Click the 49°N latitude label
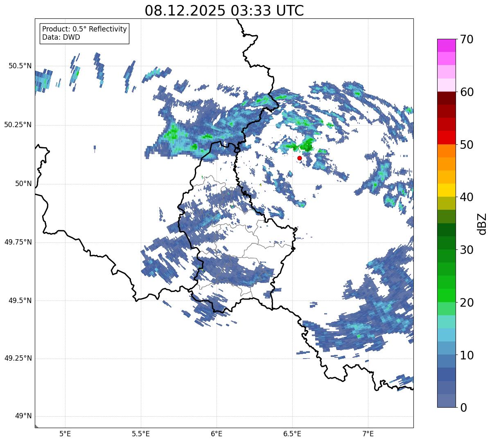The height and width of the screenshot is (442, 492). 23,416
